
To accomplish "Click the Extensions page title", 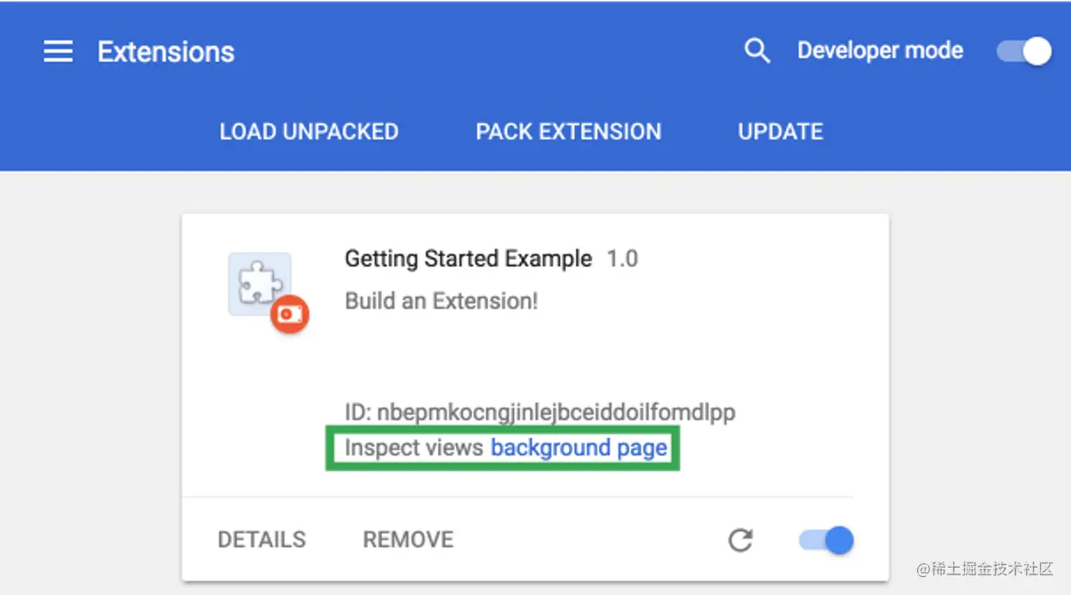I will [x=166, y=51].
